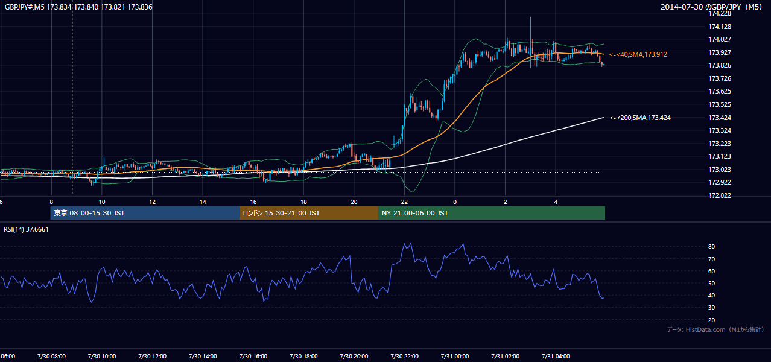Click the 7/30 12:00 time label

[x=152, y=357]
